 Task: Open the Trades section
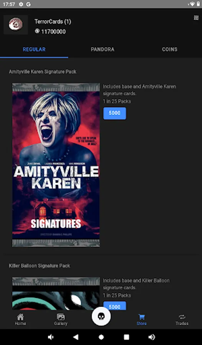click(182, 319)
